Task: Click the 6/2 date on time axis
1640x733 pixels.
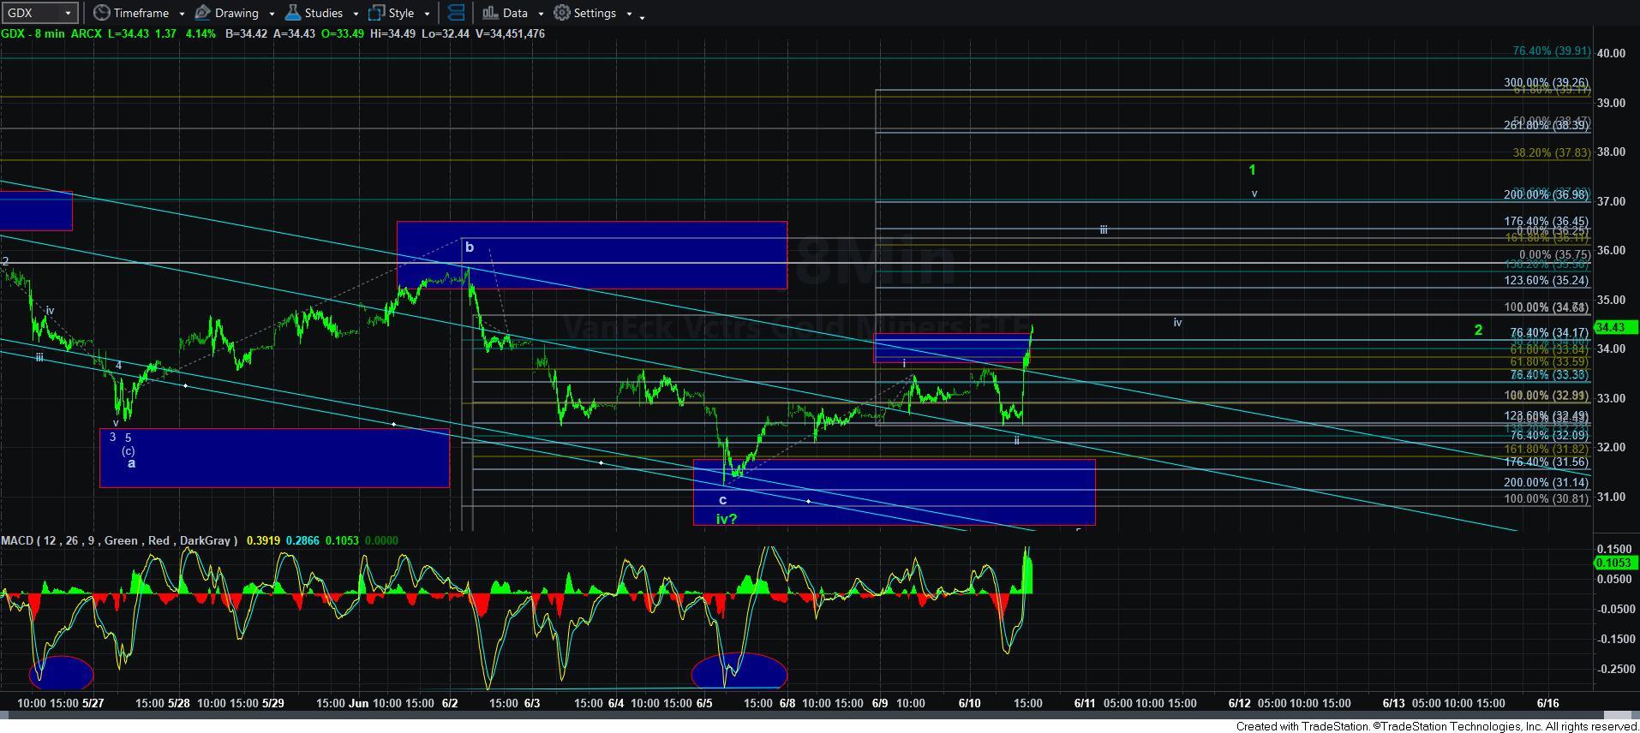Action: click(x=450, y=703)
